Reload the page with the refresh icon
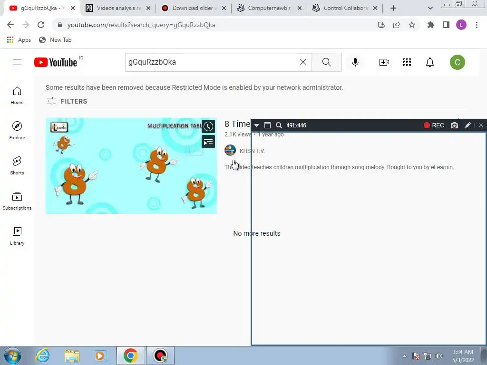 tap(41, 25)
